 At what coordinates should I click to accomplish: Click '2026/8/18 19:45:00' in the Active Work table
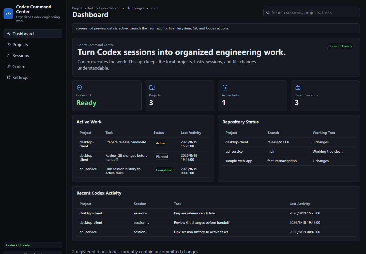click(189, 157)
